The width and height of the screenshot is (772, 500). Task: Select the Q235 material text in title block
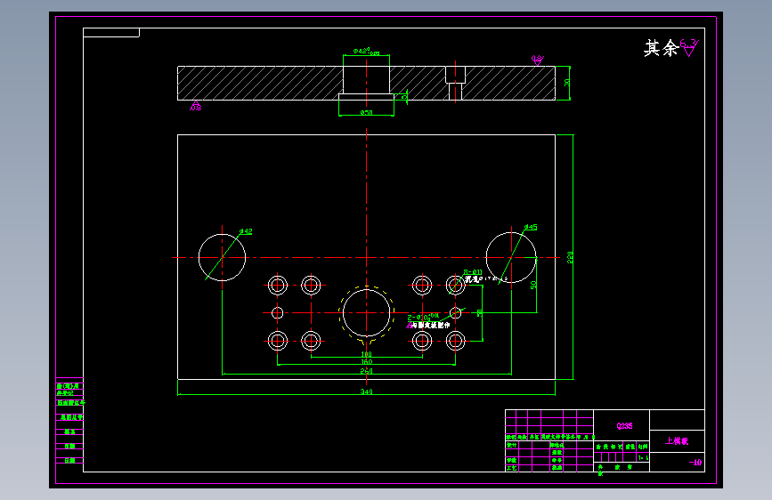tap(624, 425)
